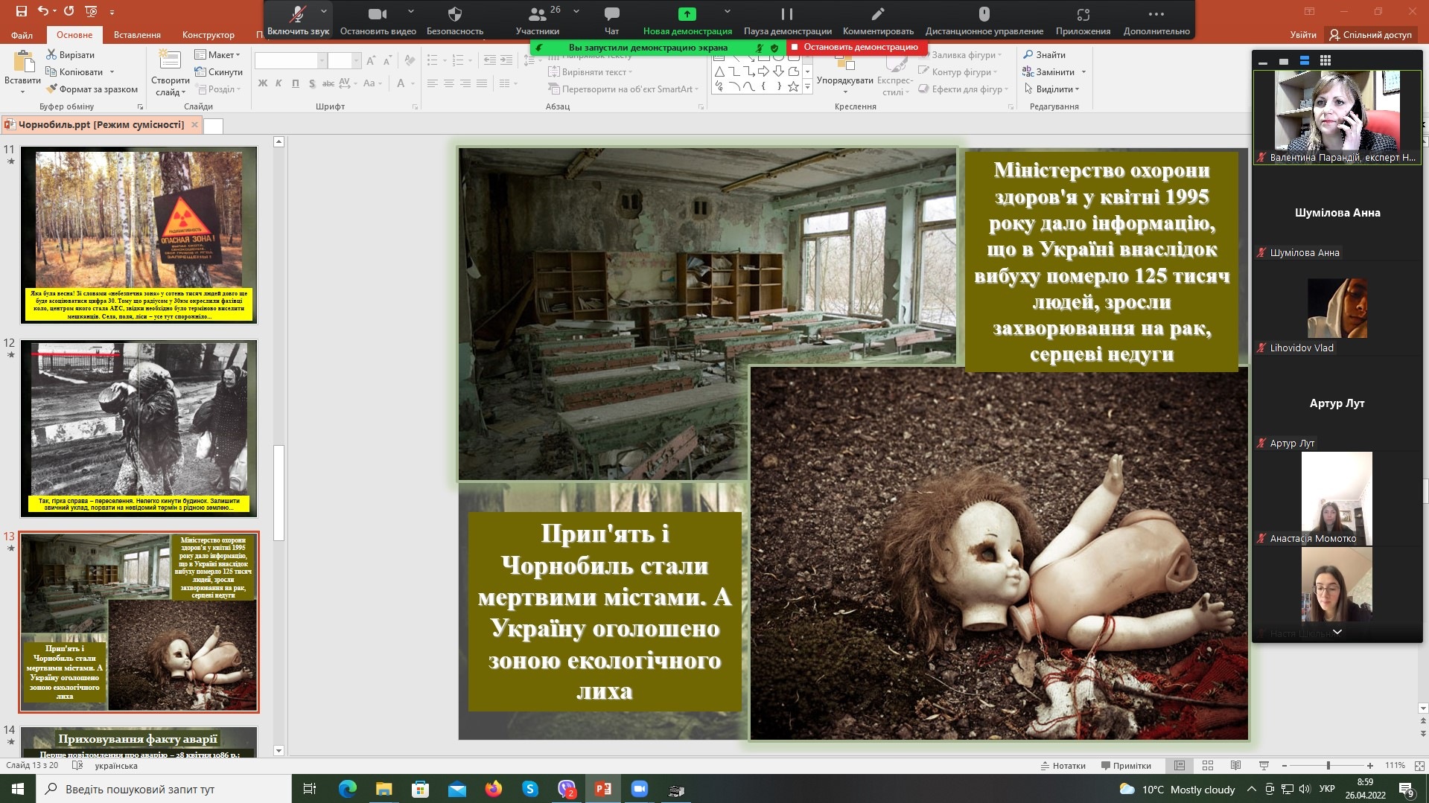The image size is (1429, 803).
Task: Switch to Конструктор ribbon tab
Action: click(x=208, y=34)
